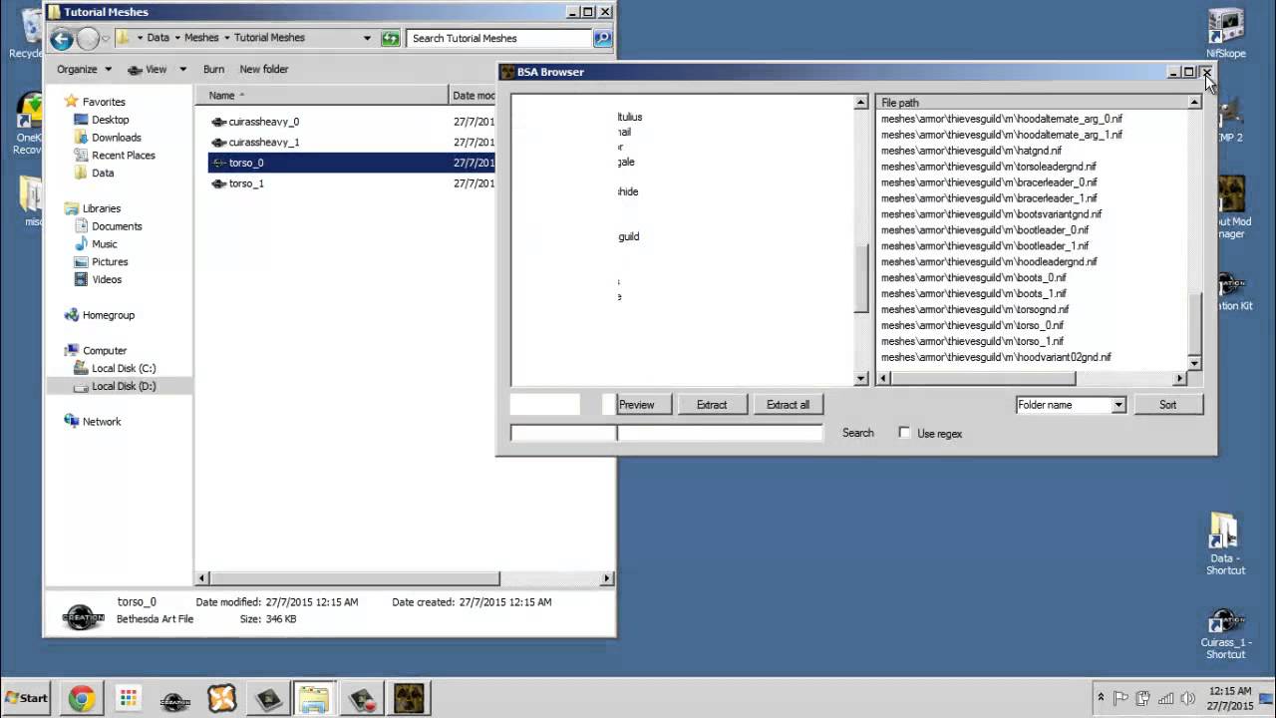Select boots_0.nif in the BSA file list
Screen dimensions: 1276x718
pyautogui.click(x=974, y=277)
